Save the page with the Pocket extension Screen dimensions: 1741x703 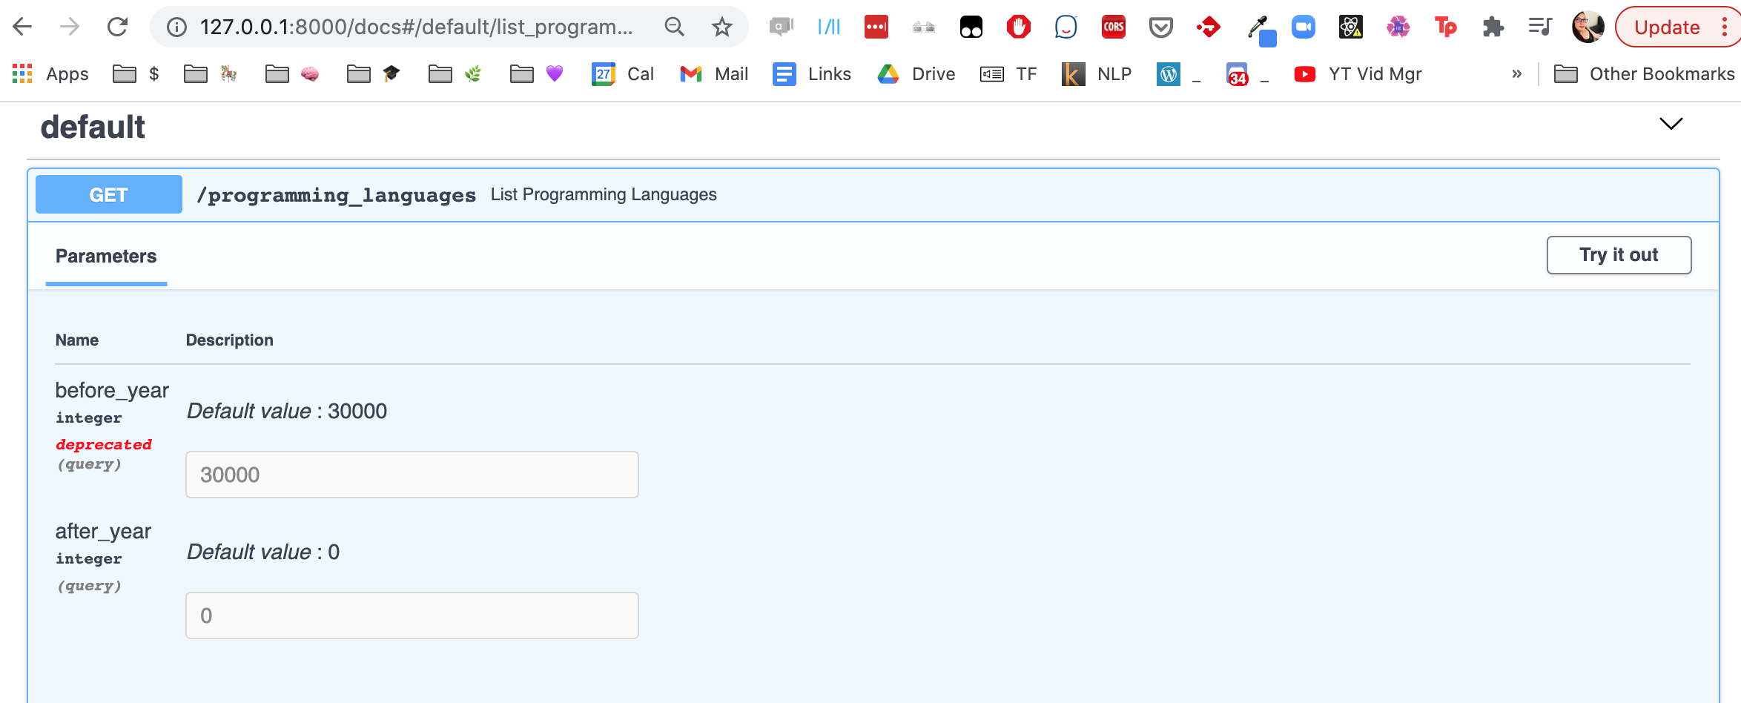(1160, 27)
